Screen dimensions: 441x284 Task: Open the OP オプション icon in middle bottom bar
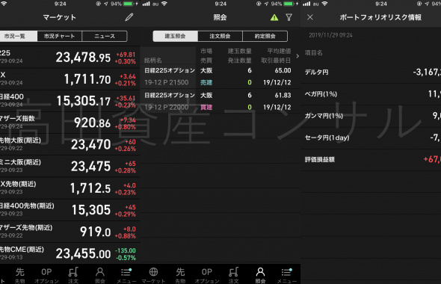(x=207, y=275)
